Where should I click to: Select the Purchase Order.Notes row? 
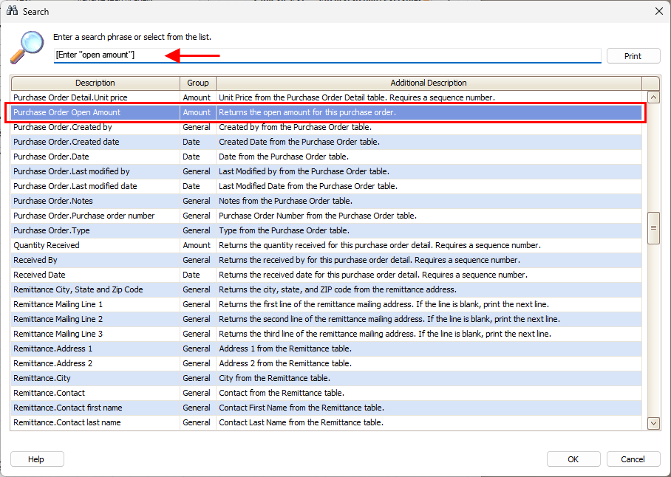(327, 201)
